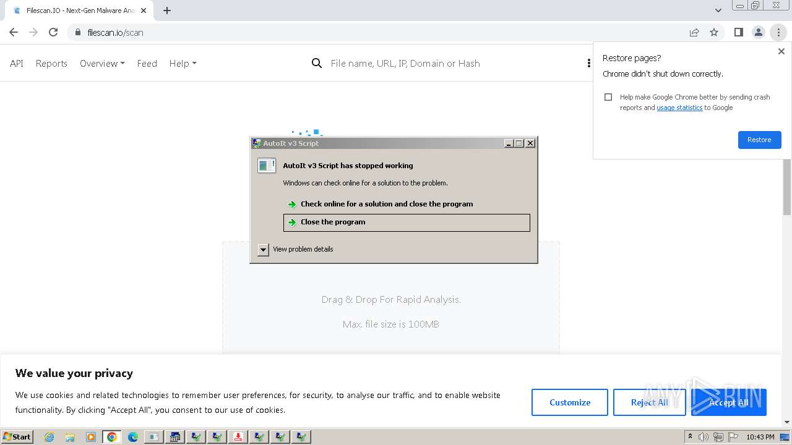Click Restore to reopen pages
Image resolution: width=792 pixels, height=445 pixels.
pos(759,140)
